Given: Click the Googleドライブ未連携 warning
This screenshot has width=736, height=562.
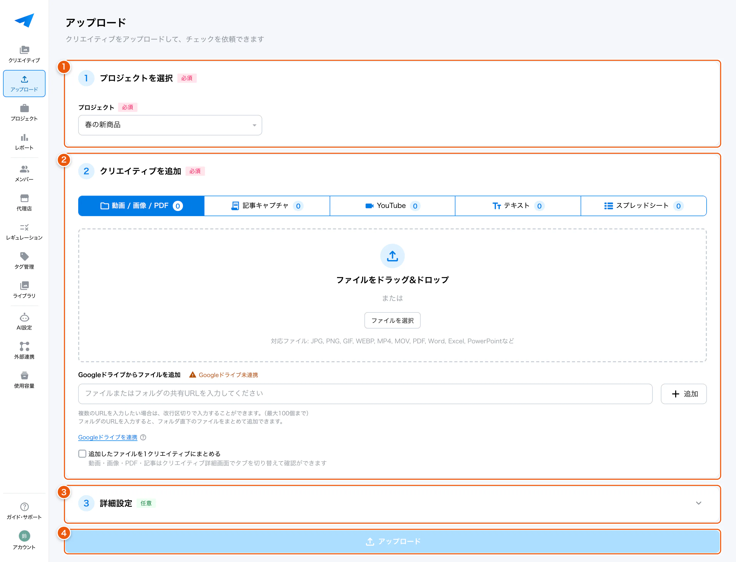Looking at the screenshot, I should pos(224,375).
